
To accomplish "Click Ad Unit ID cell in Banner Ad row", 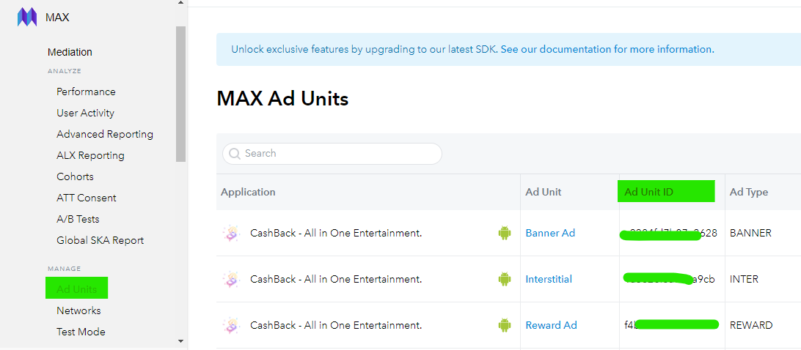I will click(672, 233).
